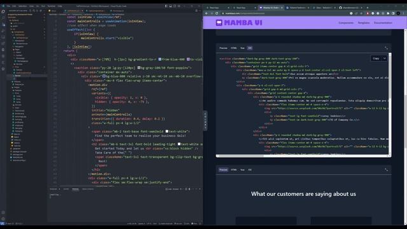Screen dimensions: 407x229
Task: Click the browser forward arrow
Action: coord(212,13)
